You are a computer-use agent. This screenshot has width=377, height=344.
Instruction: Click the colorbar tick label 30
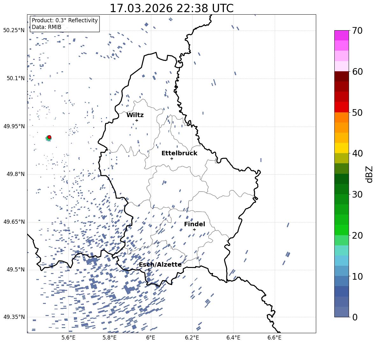[x=357, y=194]
